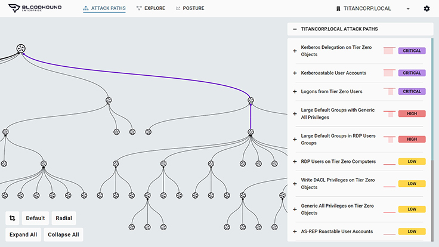Expand Kerberoastable User Accounts entry

pyautogui.click(x=295, y=73)
